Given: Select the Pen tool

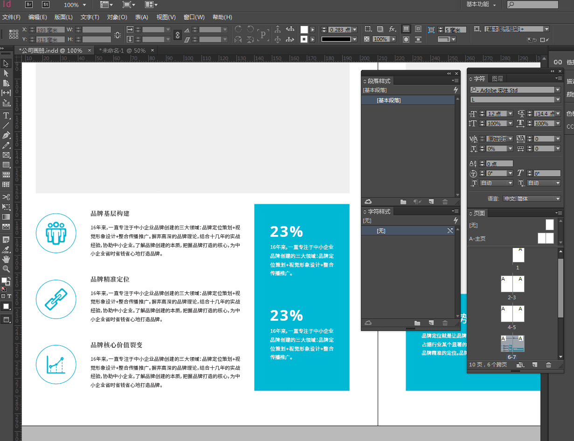Looking at the screenshot, I should tap(6, 135).
